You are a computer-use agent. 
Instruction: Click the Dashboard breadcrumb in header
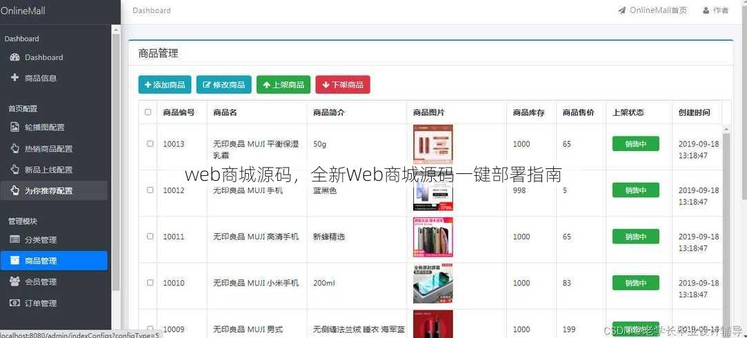(x=152, y=10)
